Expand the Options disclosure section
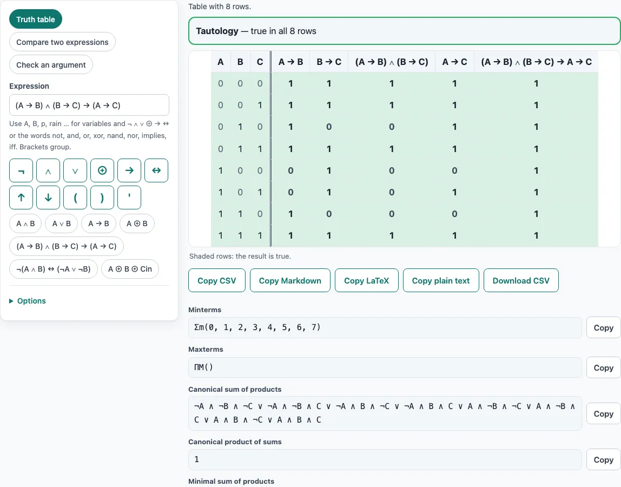Screen dimensions: 621x487 tap(28, 301)
